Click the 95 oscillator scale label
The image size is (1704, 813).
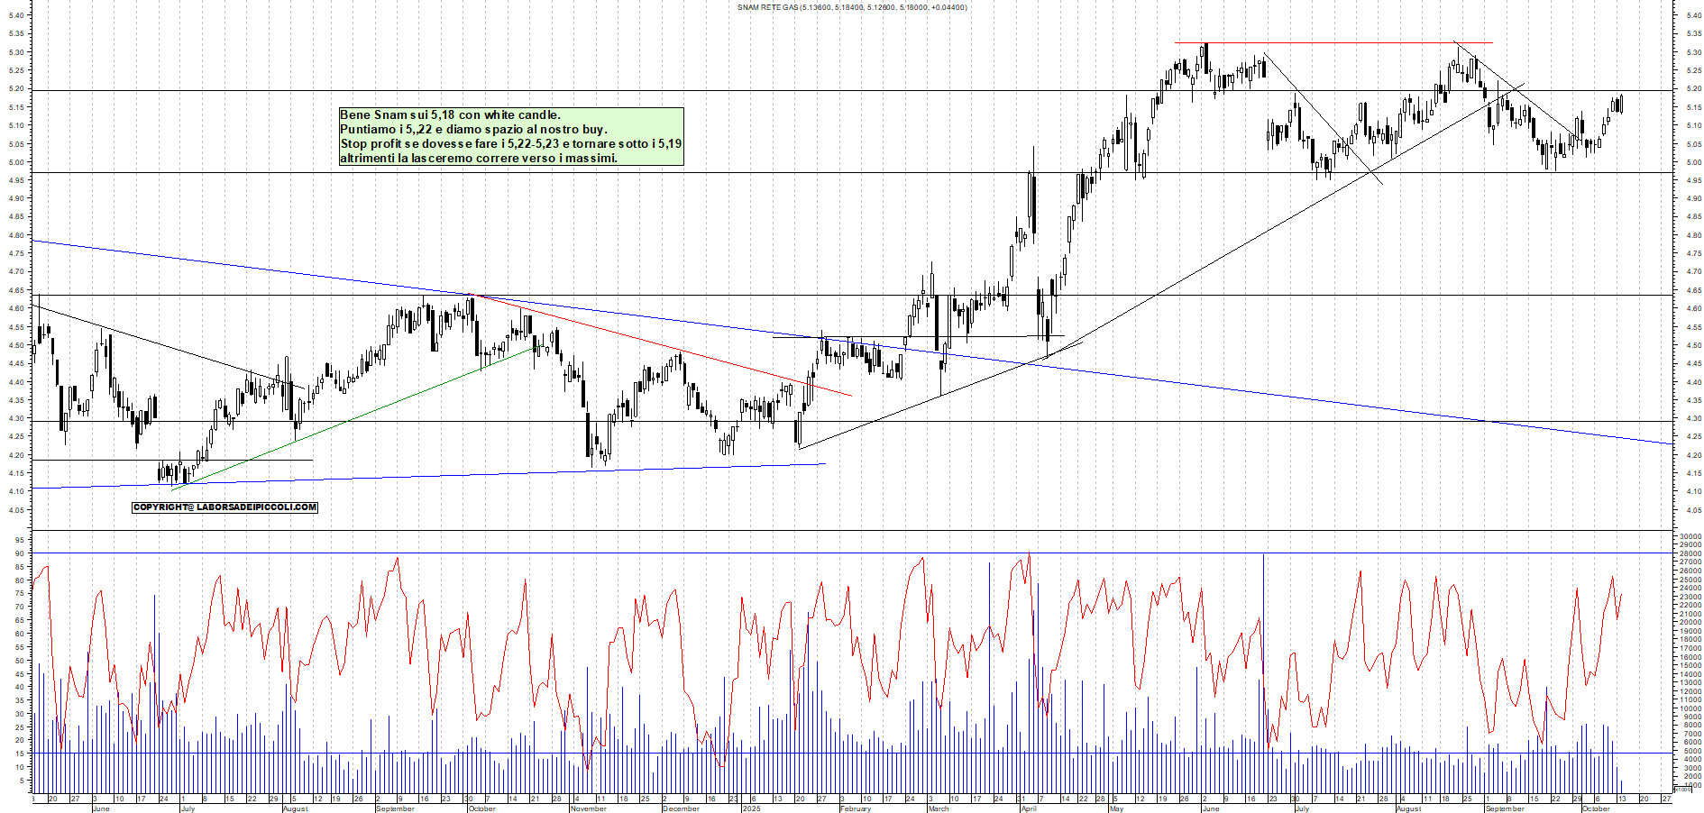pos(19,540)
